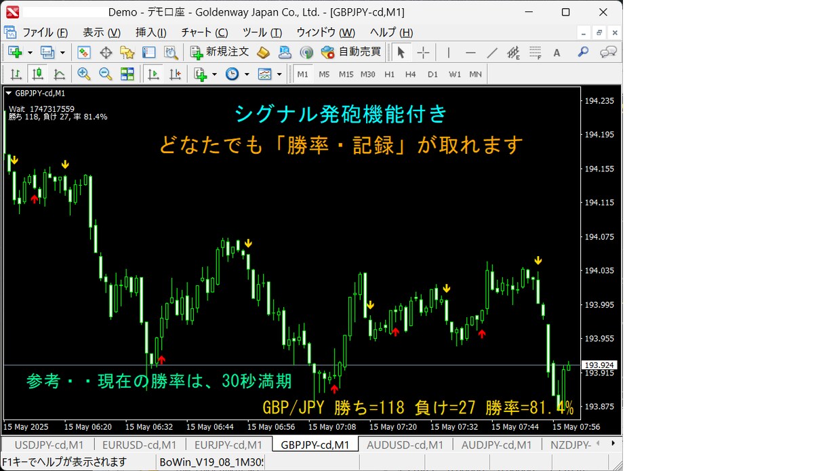Switch to the EURJPY-cd,M1 tab
This screenshot has width=827, height=471.
[228, 445]
